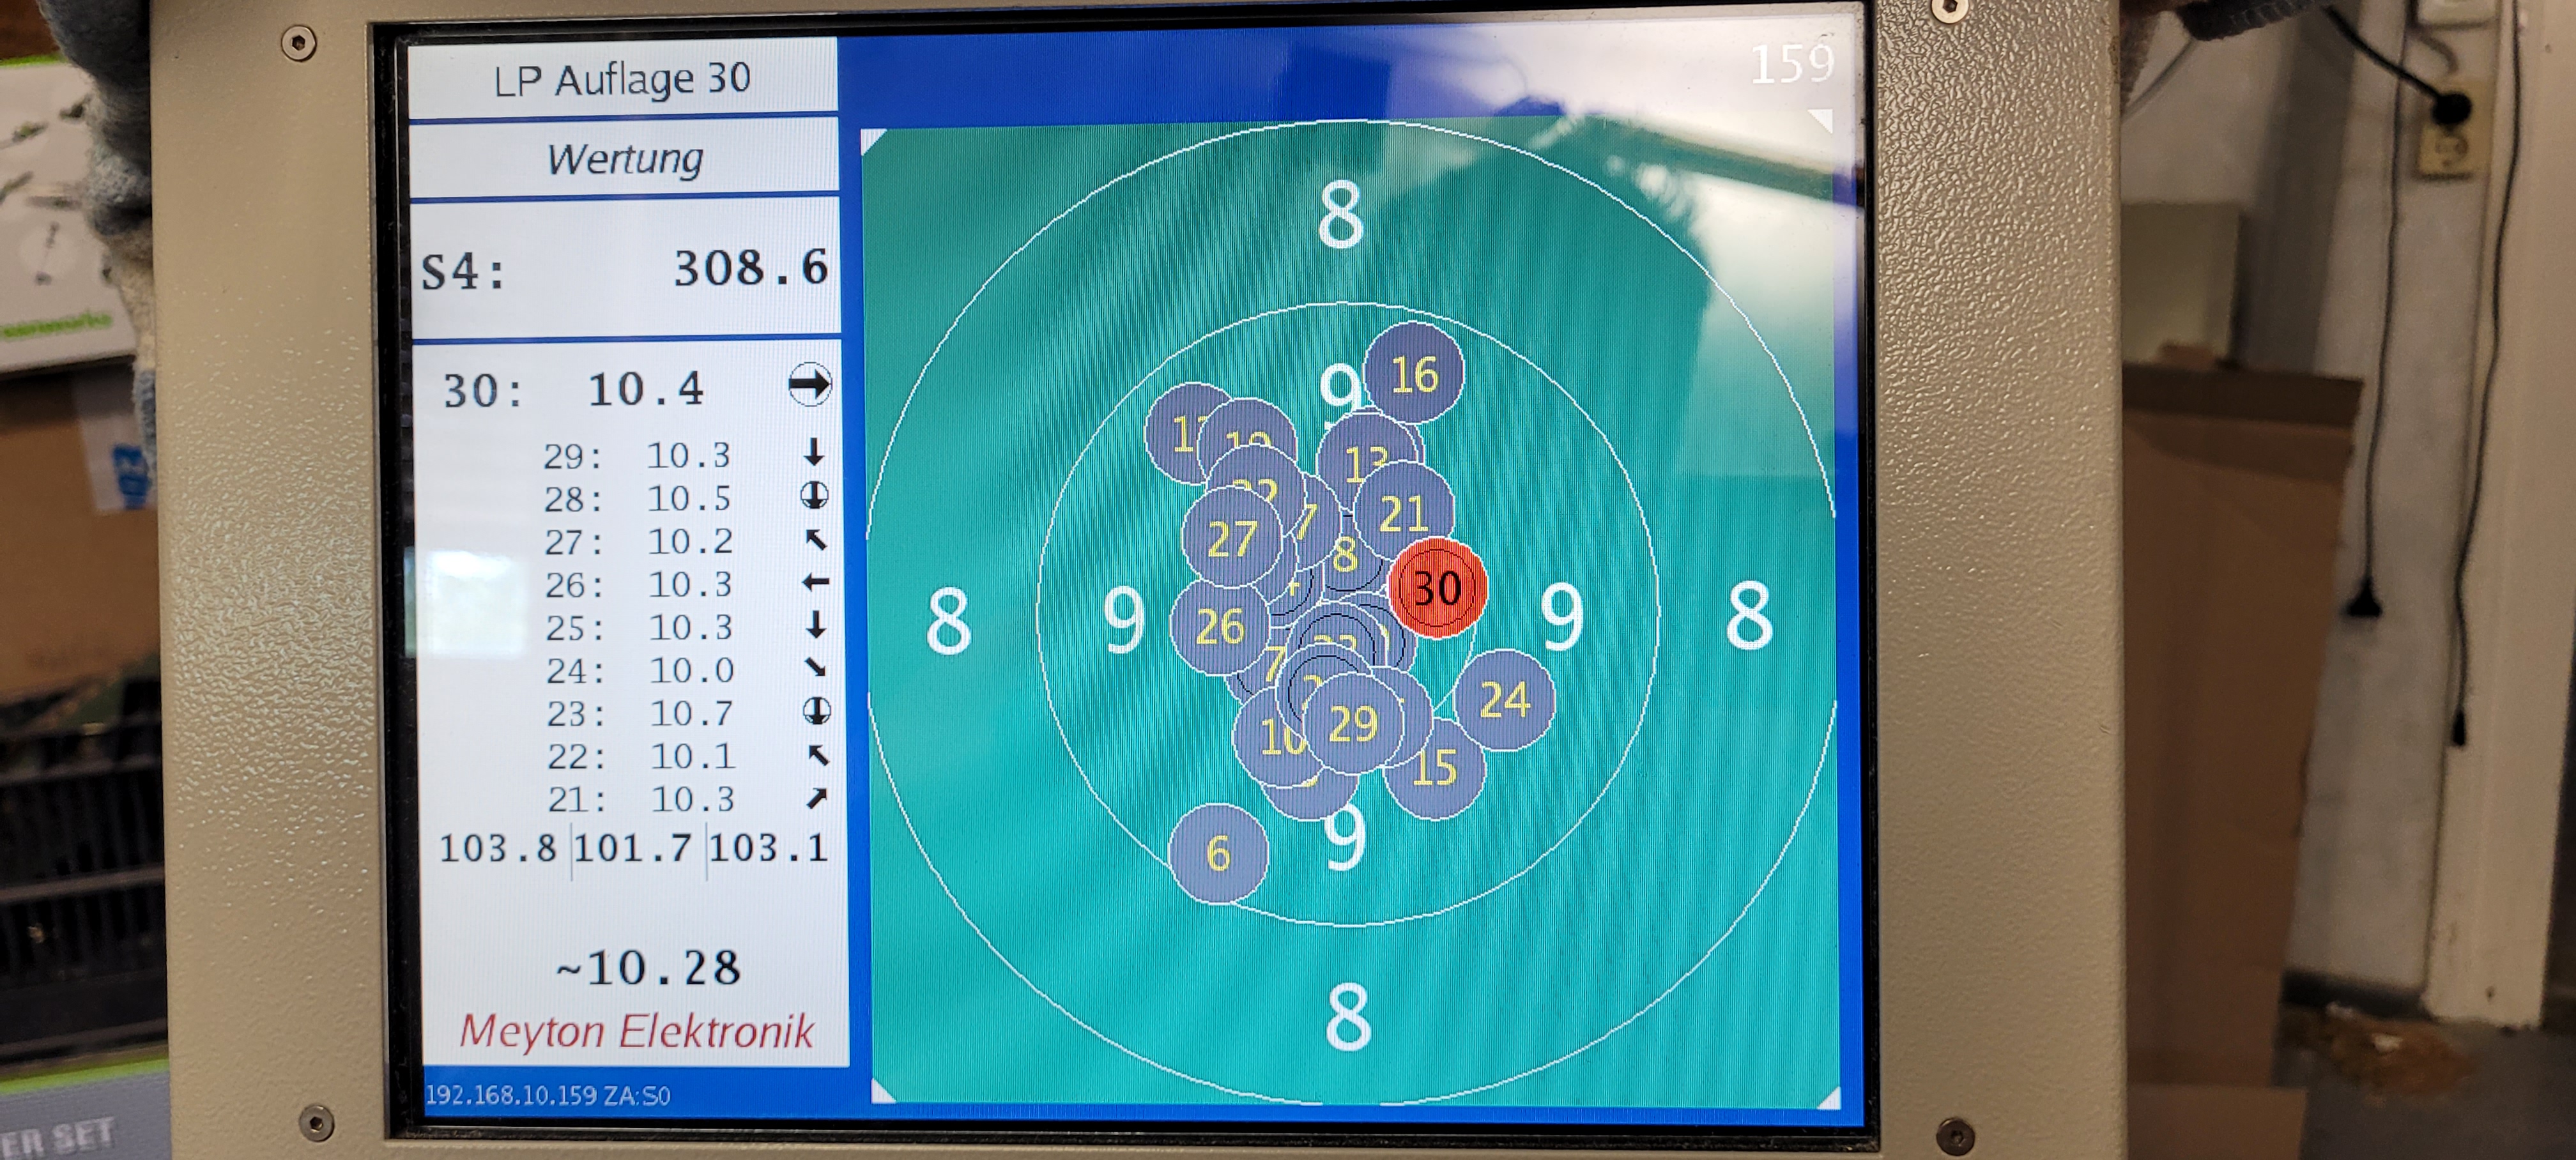The height and width of the screenshot is (1160, 2576).
Task: Select the Wertung mode label
Action: pos(624,158)
